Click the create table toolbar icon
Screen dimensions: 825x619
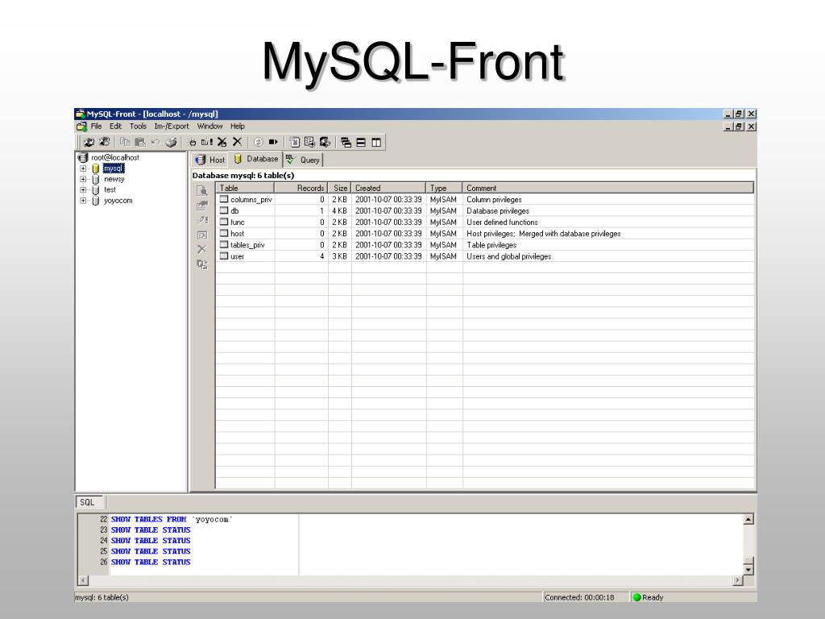[207, 142]
